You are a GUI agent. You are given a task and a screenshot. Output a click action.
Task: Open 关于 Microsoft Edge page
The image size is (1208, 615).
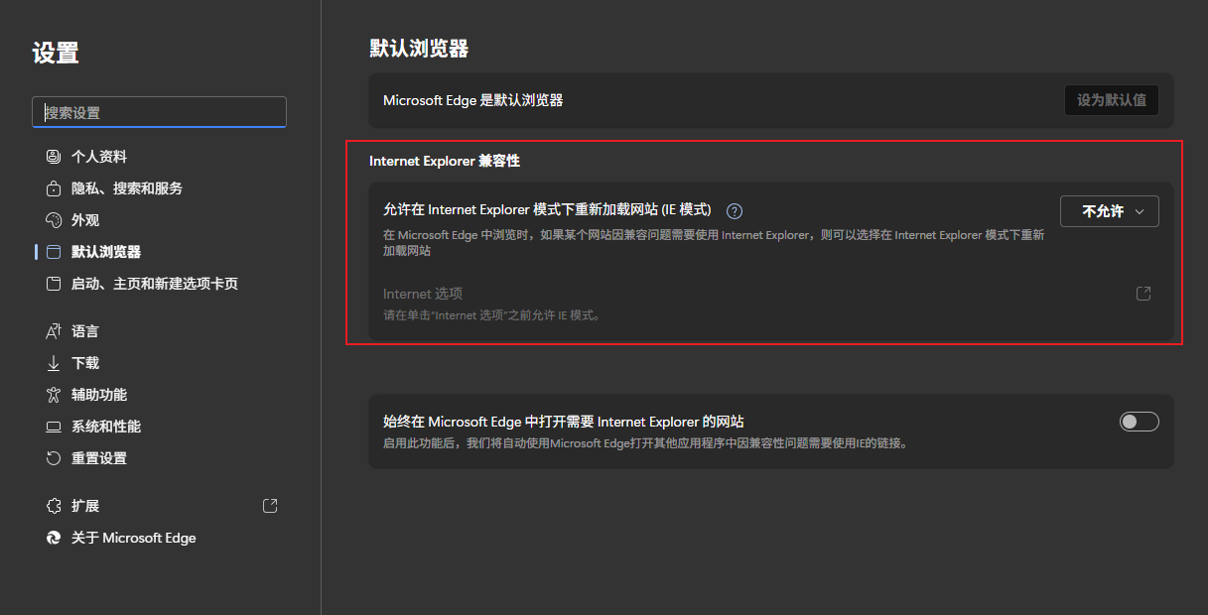coord(132,537)
